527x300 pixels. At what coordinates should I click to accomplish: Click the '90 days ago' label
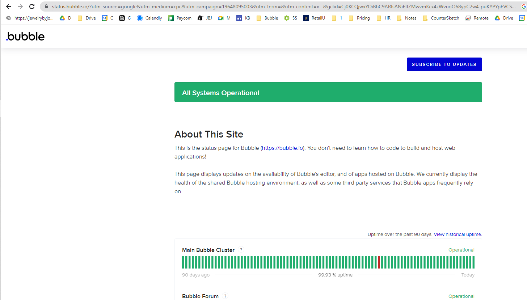(x=196, y=275)
